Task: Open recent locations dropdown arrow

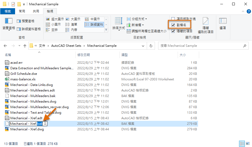Action: click(x=19, y=46)
